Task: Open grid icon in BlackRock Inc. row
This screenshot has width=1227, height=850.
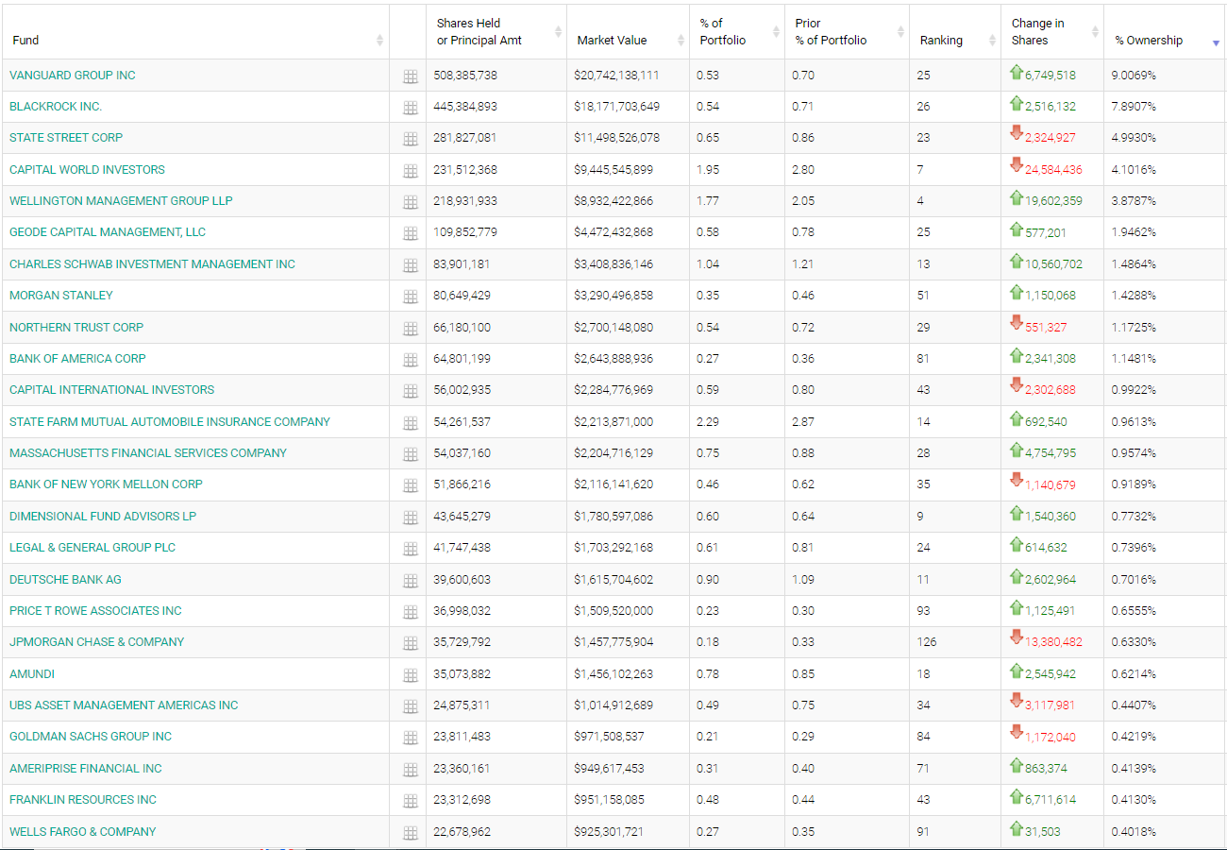Action: click(410, 108)
